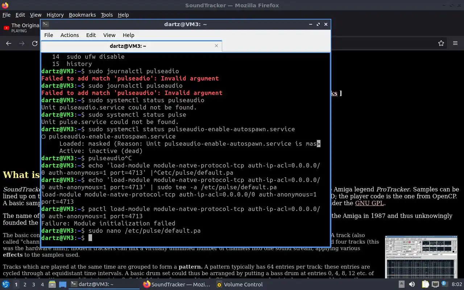Open Firefox Edit menu
The height and width of the screenshot is (290, 464).
pyautogui.click(x=20, y=15)
